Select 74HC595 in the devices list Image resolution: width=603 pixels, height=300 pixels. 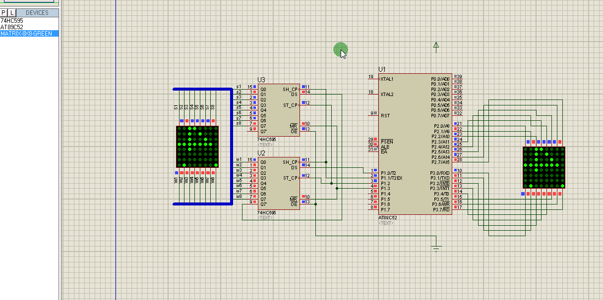pos(12,21)
